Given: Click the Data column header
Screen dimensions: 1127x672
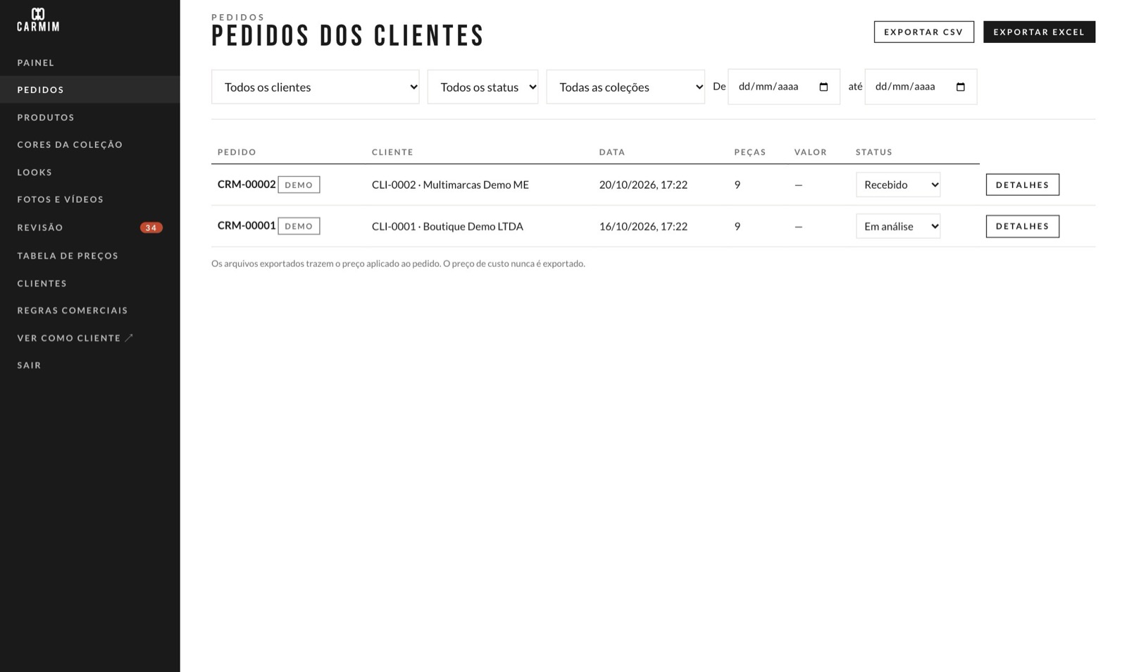Looking at the screenshot, I should [x=612, y=152].
